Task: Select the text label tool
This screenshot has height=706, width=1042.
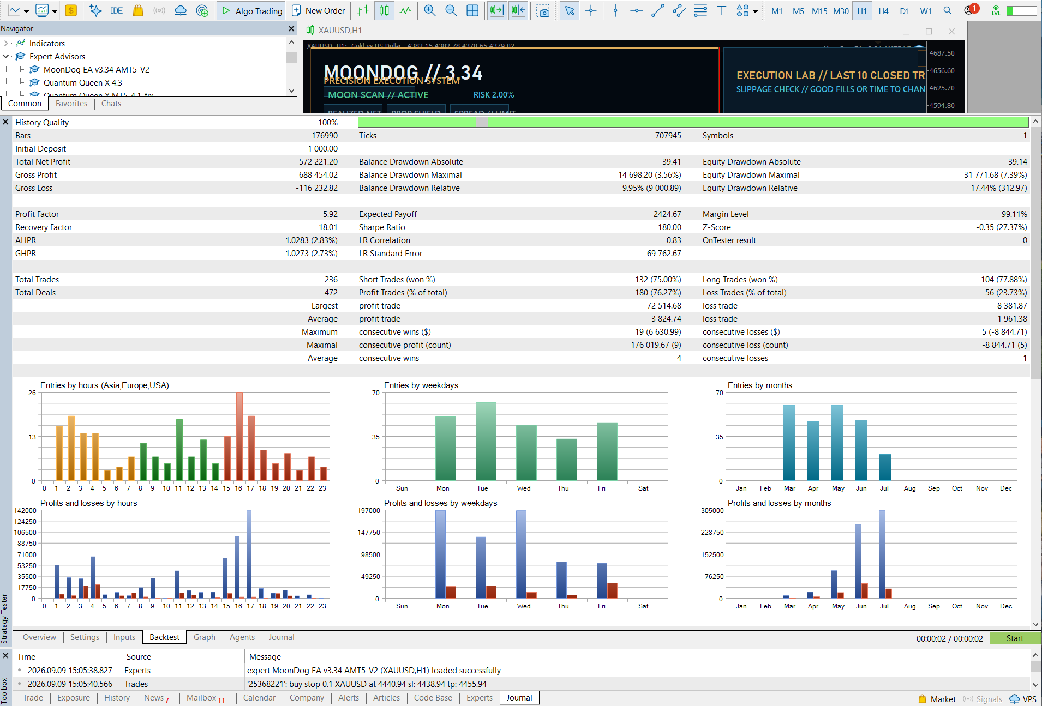Action: click(722, 10)
